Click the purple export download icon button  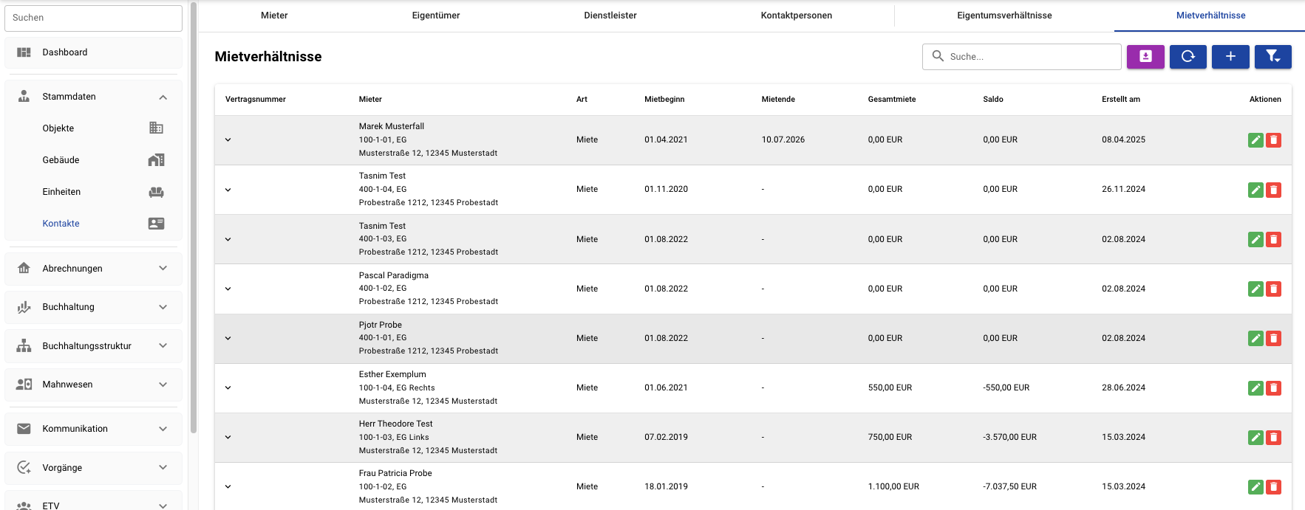click(1145, 57)
